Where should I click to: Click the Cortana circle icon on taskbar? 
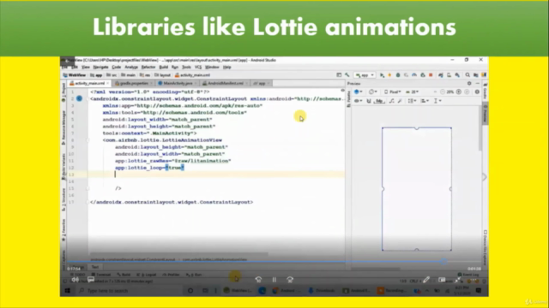[x=190, y=291]
